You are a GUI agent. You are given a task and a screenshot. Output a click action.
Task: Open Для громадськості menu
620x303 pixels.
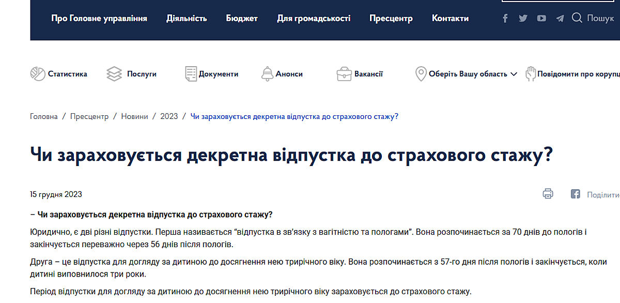(313, 19)
